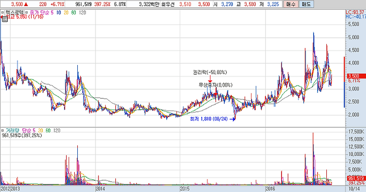Select the orange 20 average in price legend

tap(66, 13)
